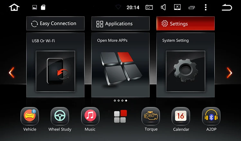241x141 pixels.
Task: Open the System Setting gear tile
Action: (x=185, y=71)
